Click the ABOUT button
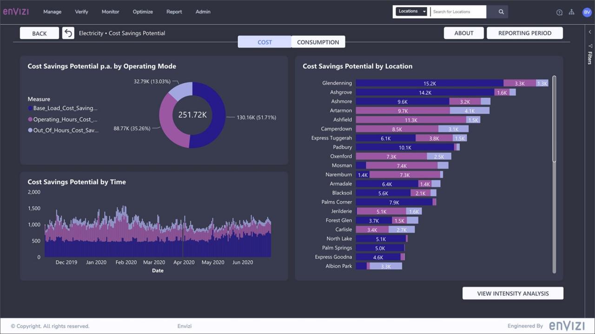 463,33
